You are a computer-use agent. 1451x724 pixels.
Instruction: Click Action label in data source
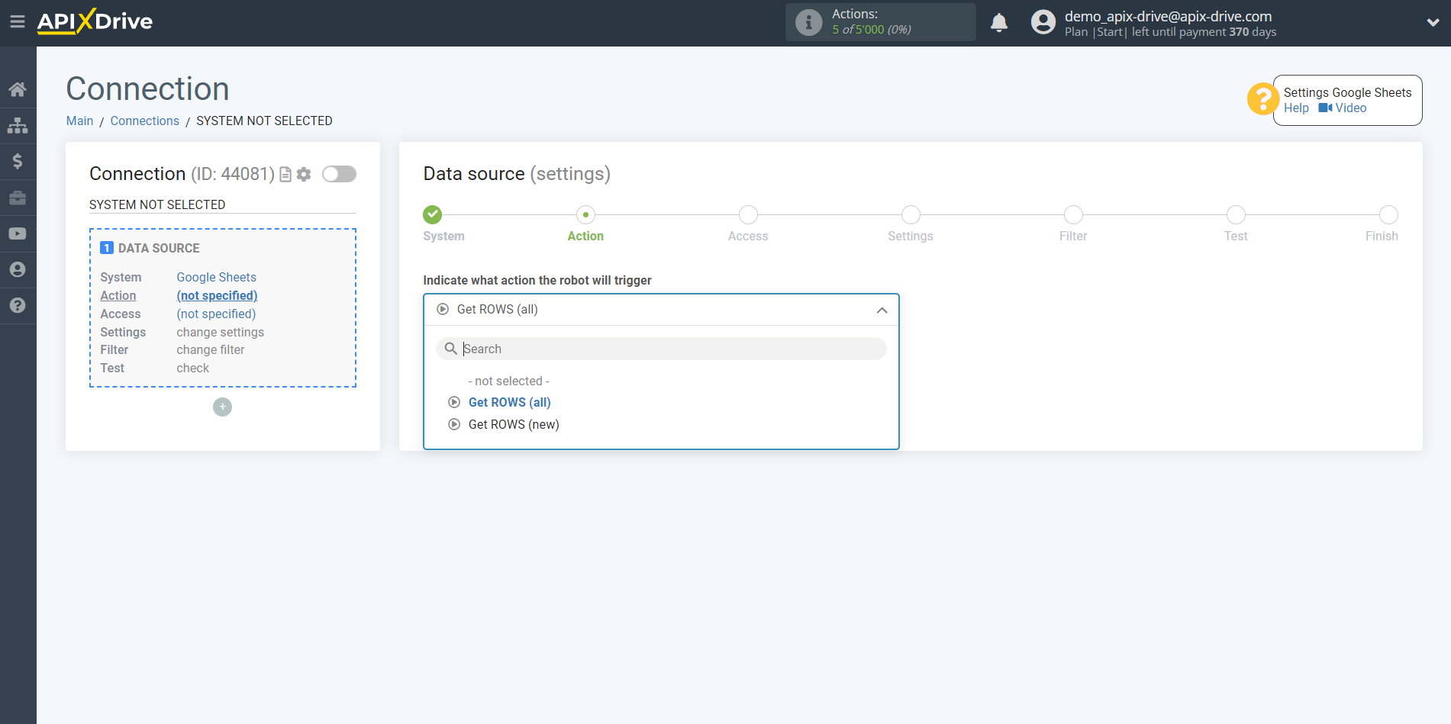[118, 295]
